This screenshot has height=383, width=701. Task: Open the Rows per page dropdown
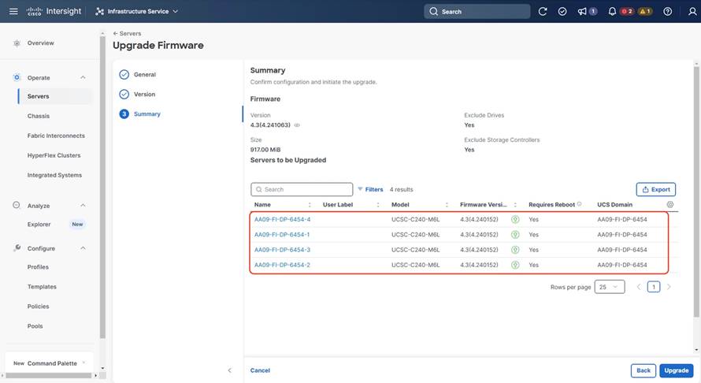[610, 287]
